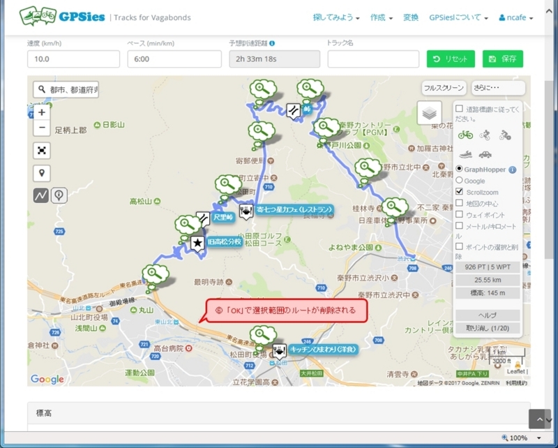Choose the walking shoe routing mode icon
Viewport: 558px width, 448px height.
point(465,154)
